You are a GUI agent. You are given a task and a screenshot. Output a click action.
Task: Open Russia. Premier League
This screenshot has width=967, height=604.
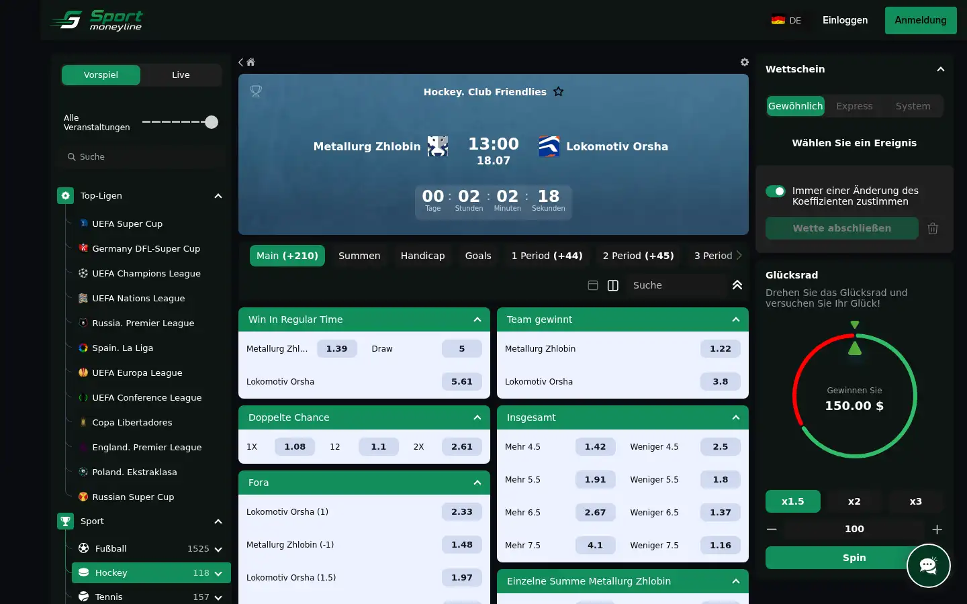click(143, 323)
